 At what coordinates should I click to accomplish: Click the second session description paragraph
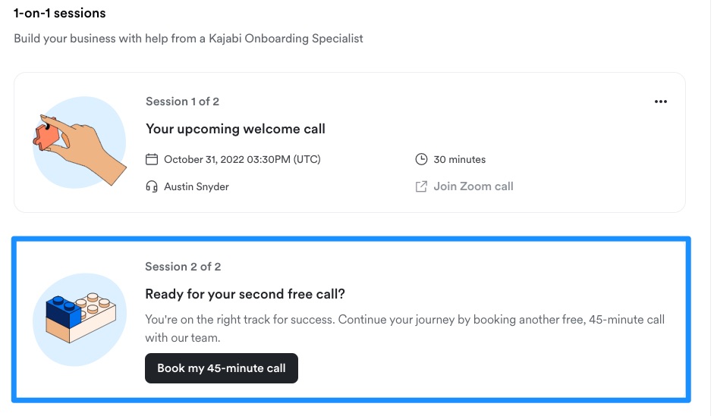405,328
